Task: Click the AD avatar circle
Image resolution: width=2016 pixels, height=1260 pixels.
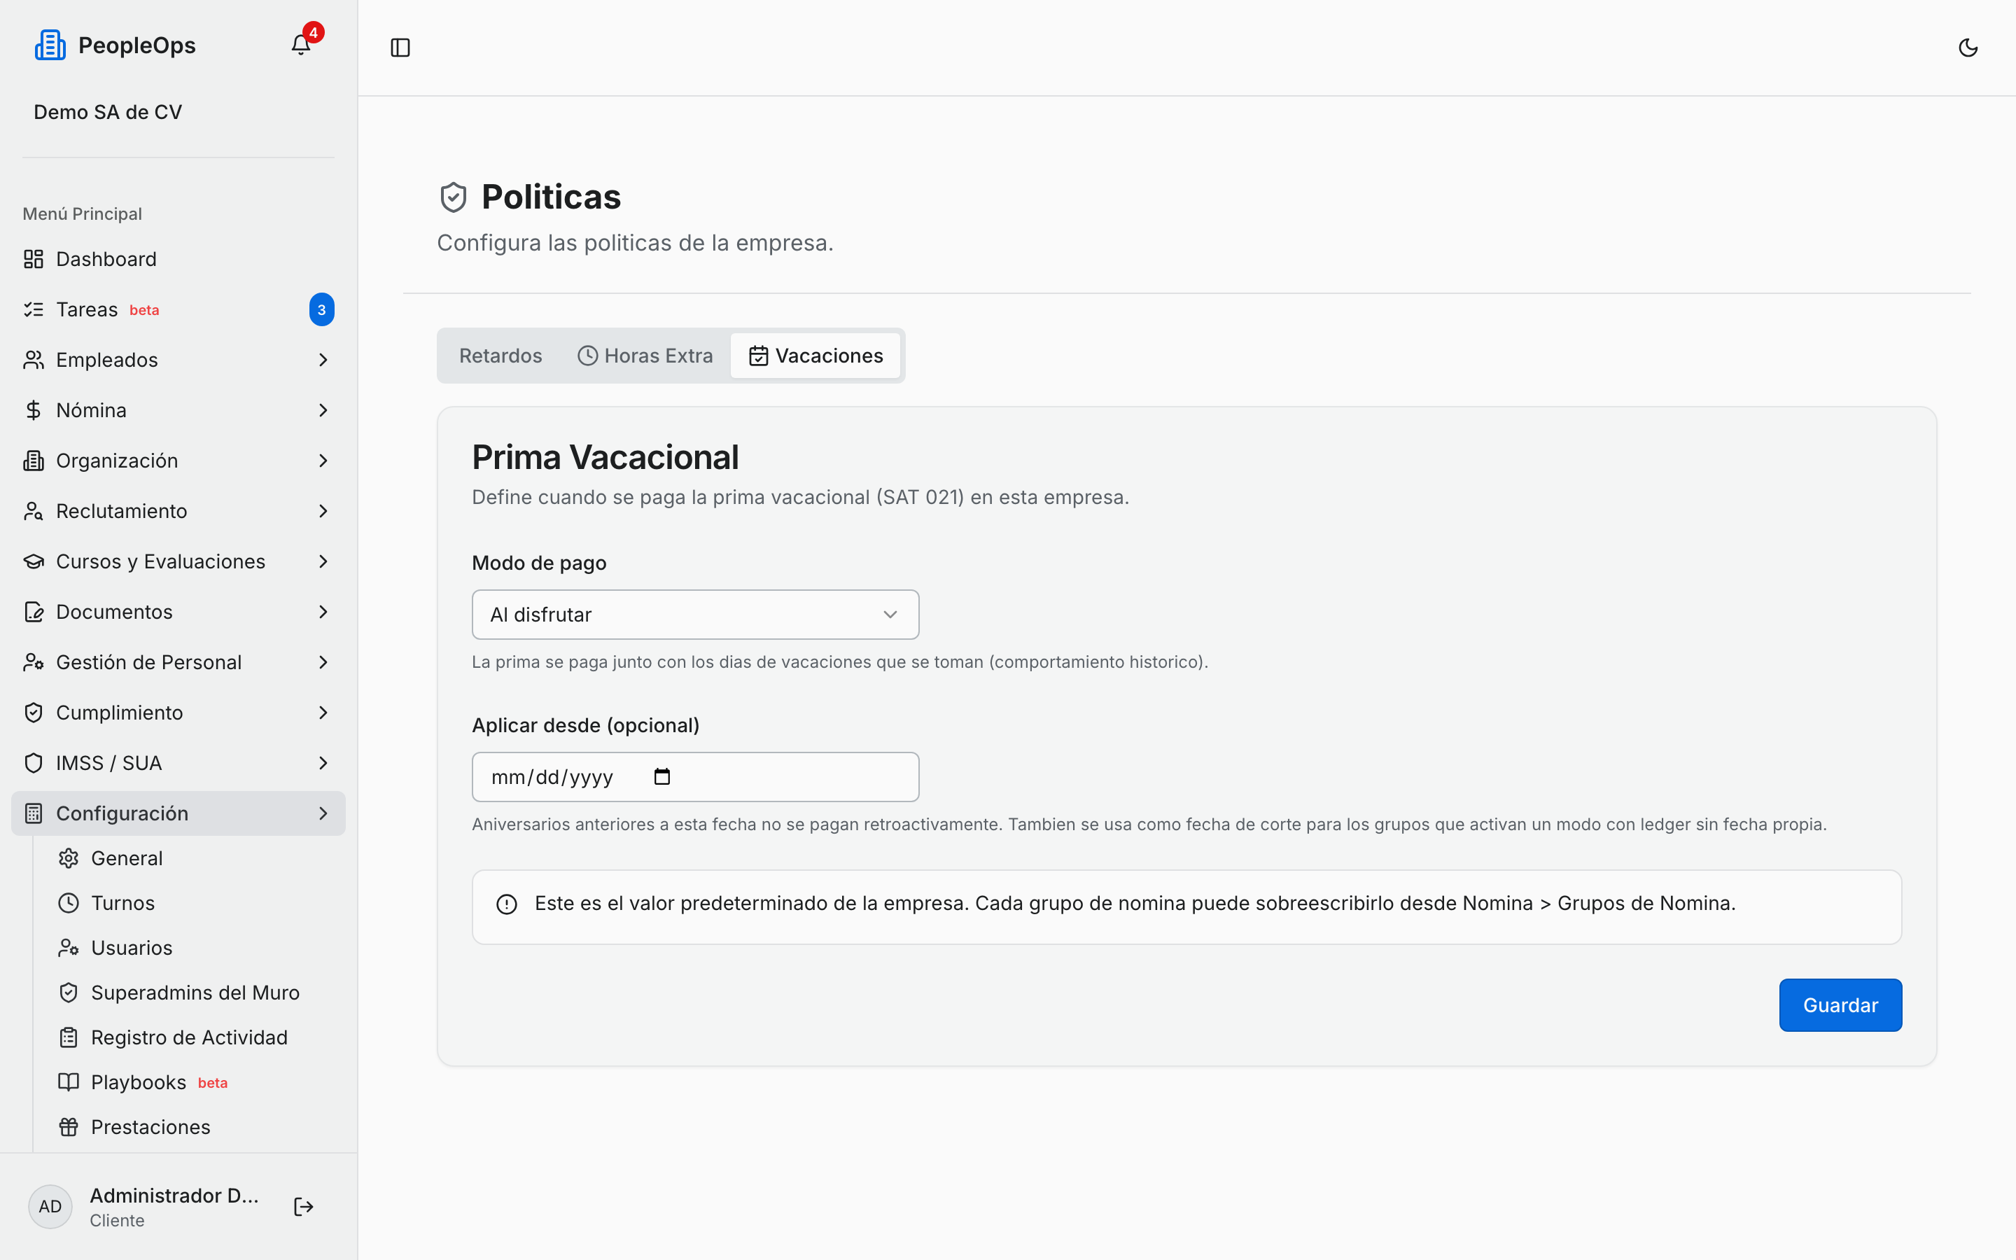Action: click(50, 1207)
